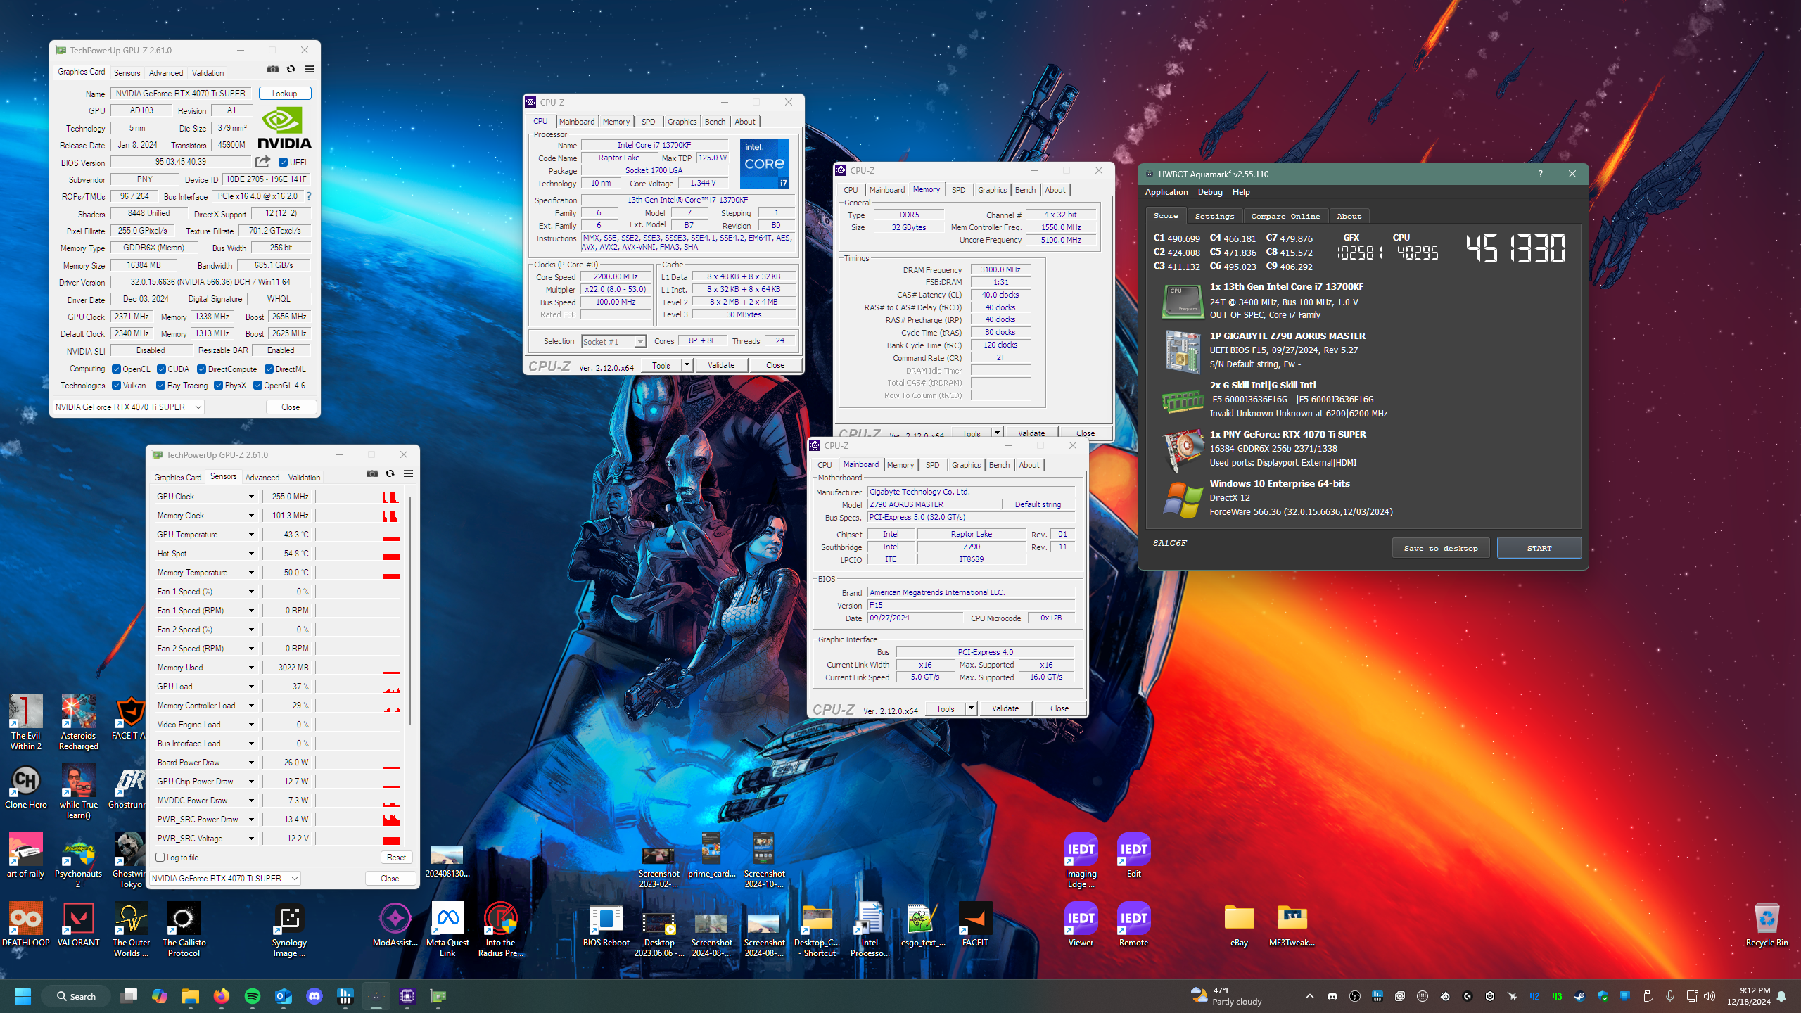
Task: Toggle the CUDA checkbox
Action: click(x=161, y=369)
